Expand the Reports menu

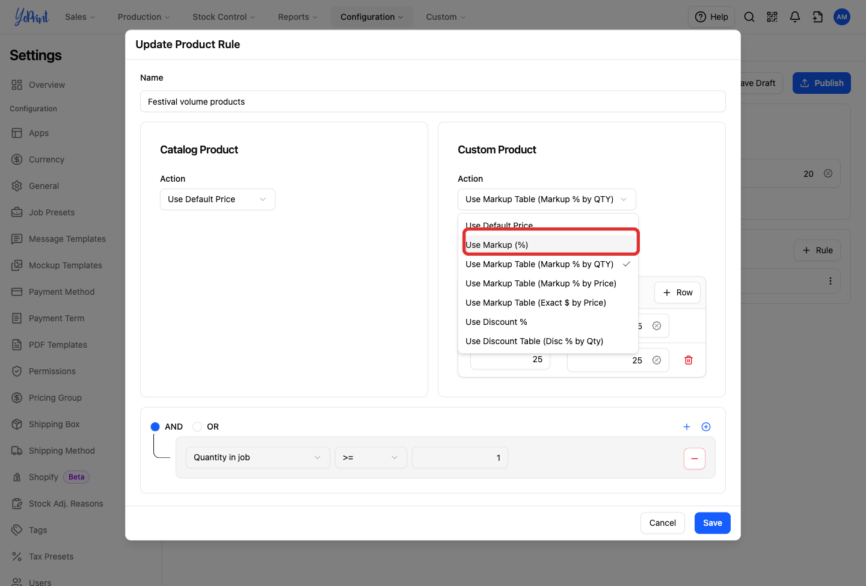(298, 17)
